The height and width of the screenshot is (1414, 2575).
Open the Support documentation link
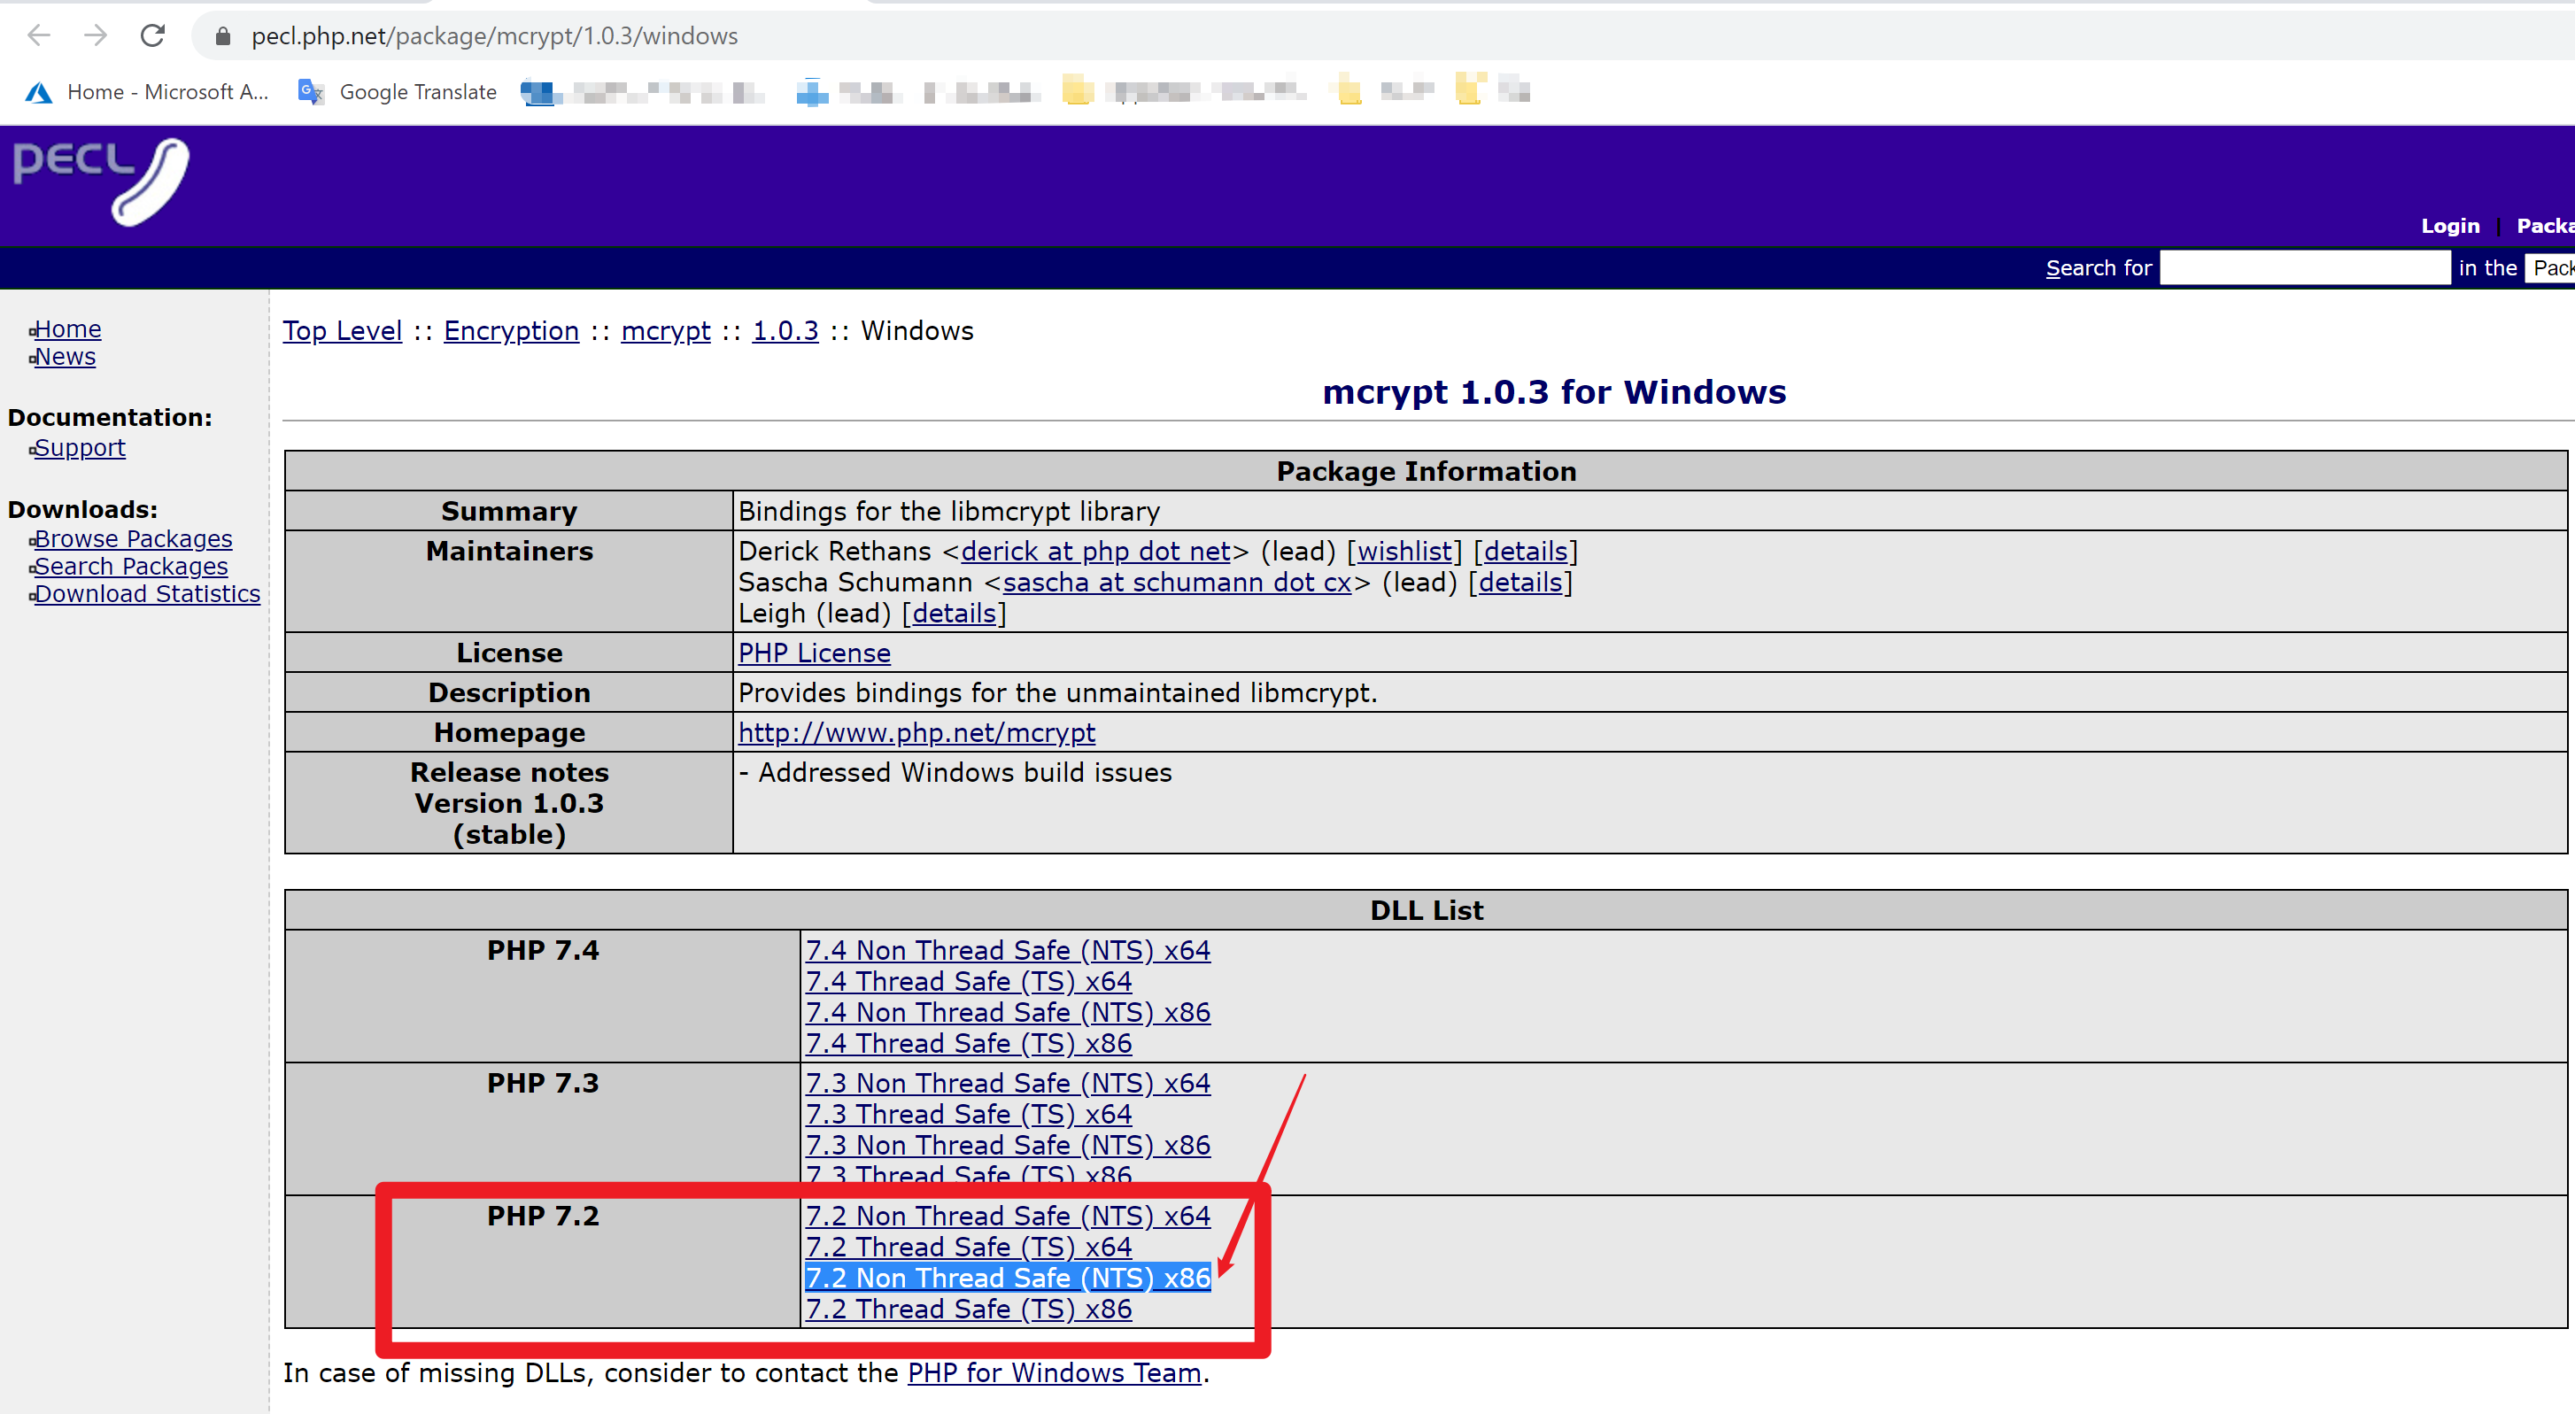(80, 448)
